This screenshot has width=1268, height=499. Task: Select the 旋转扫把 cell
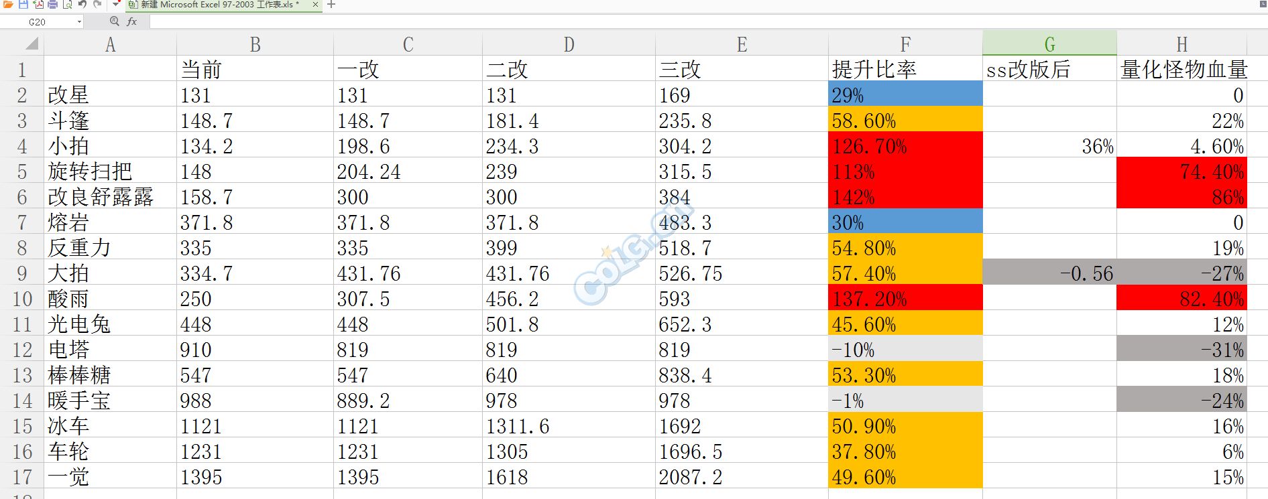tap(110, 171)
